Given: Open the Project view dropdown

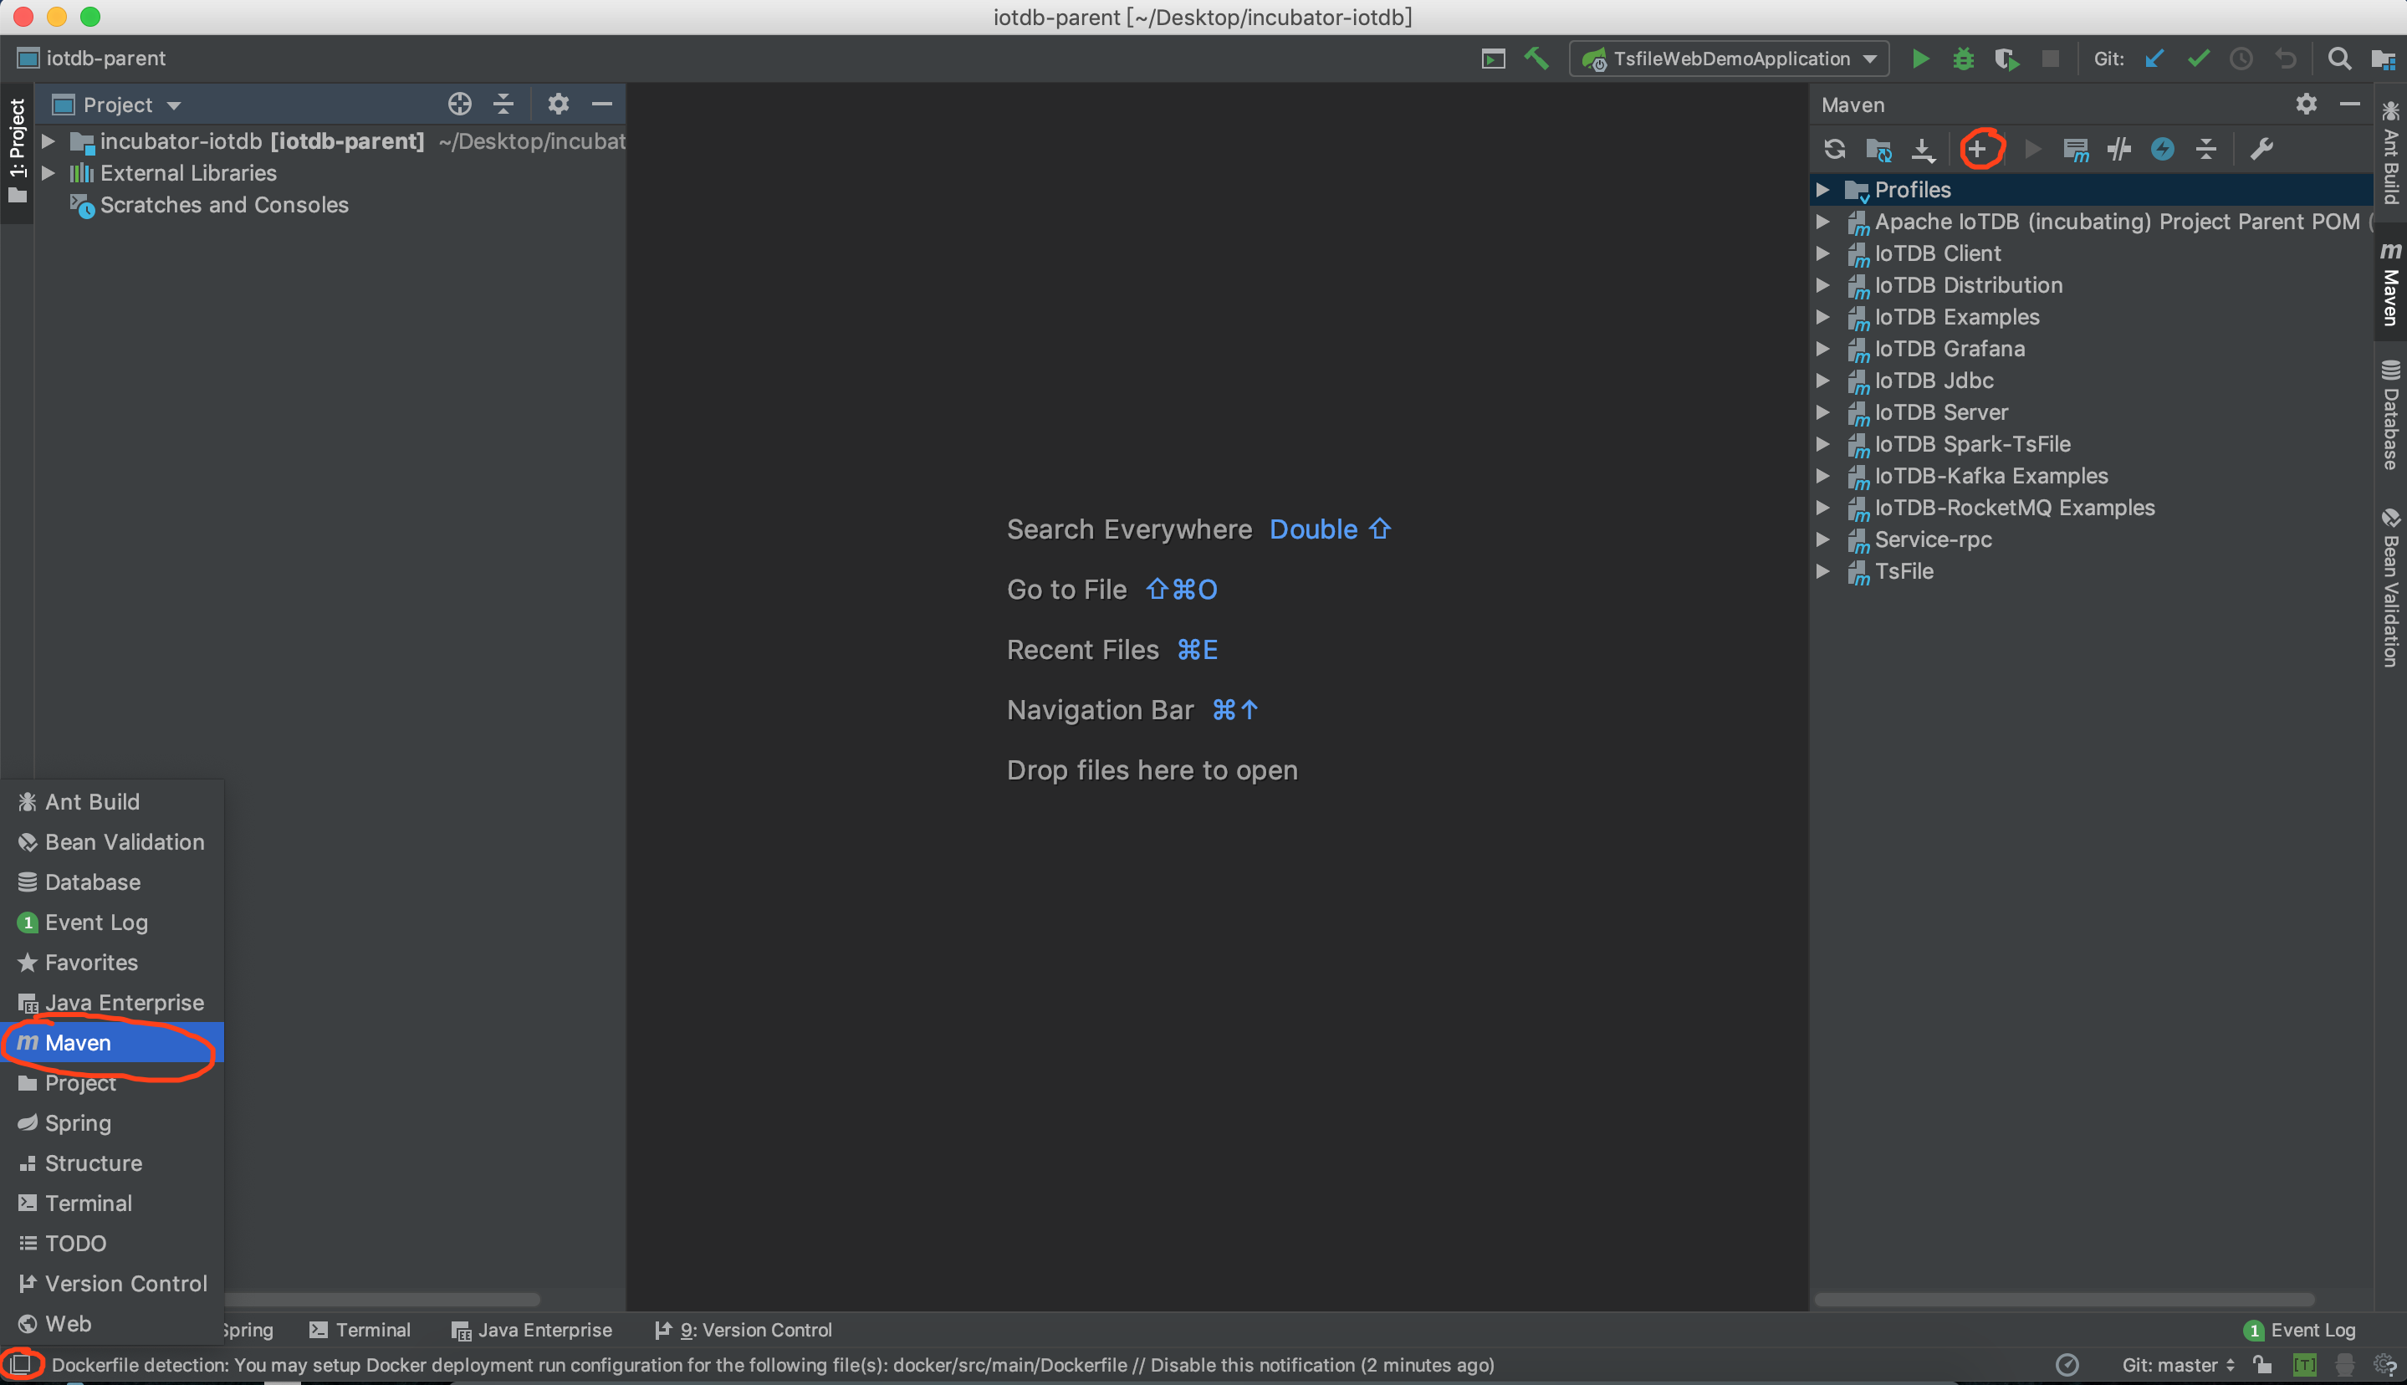Looking at the screenshot, I should [117, 105].
